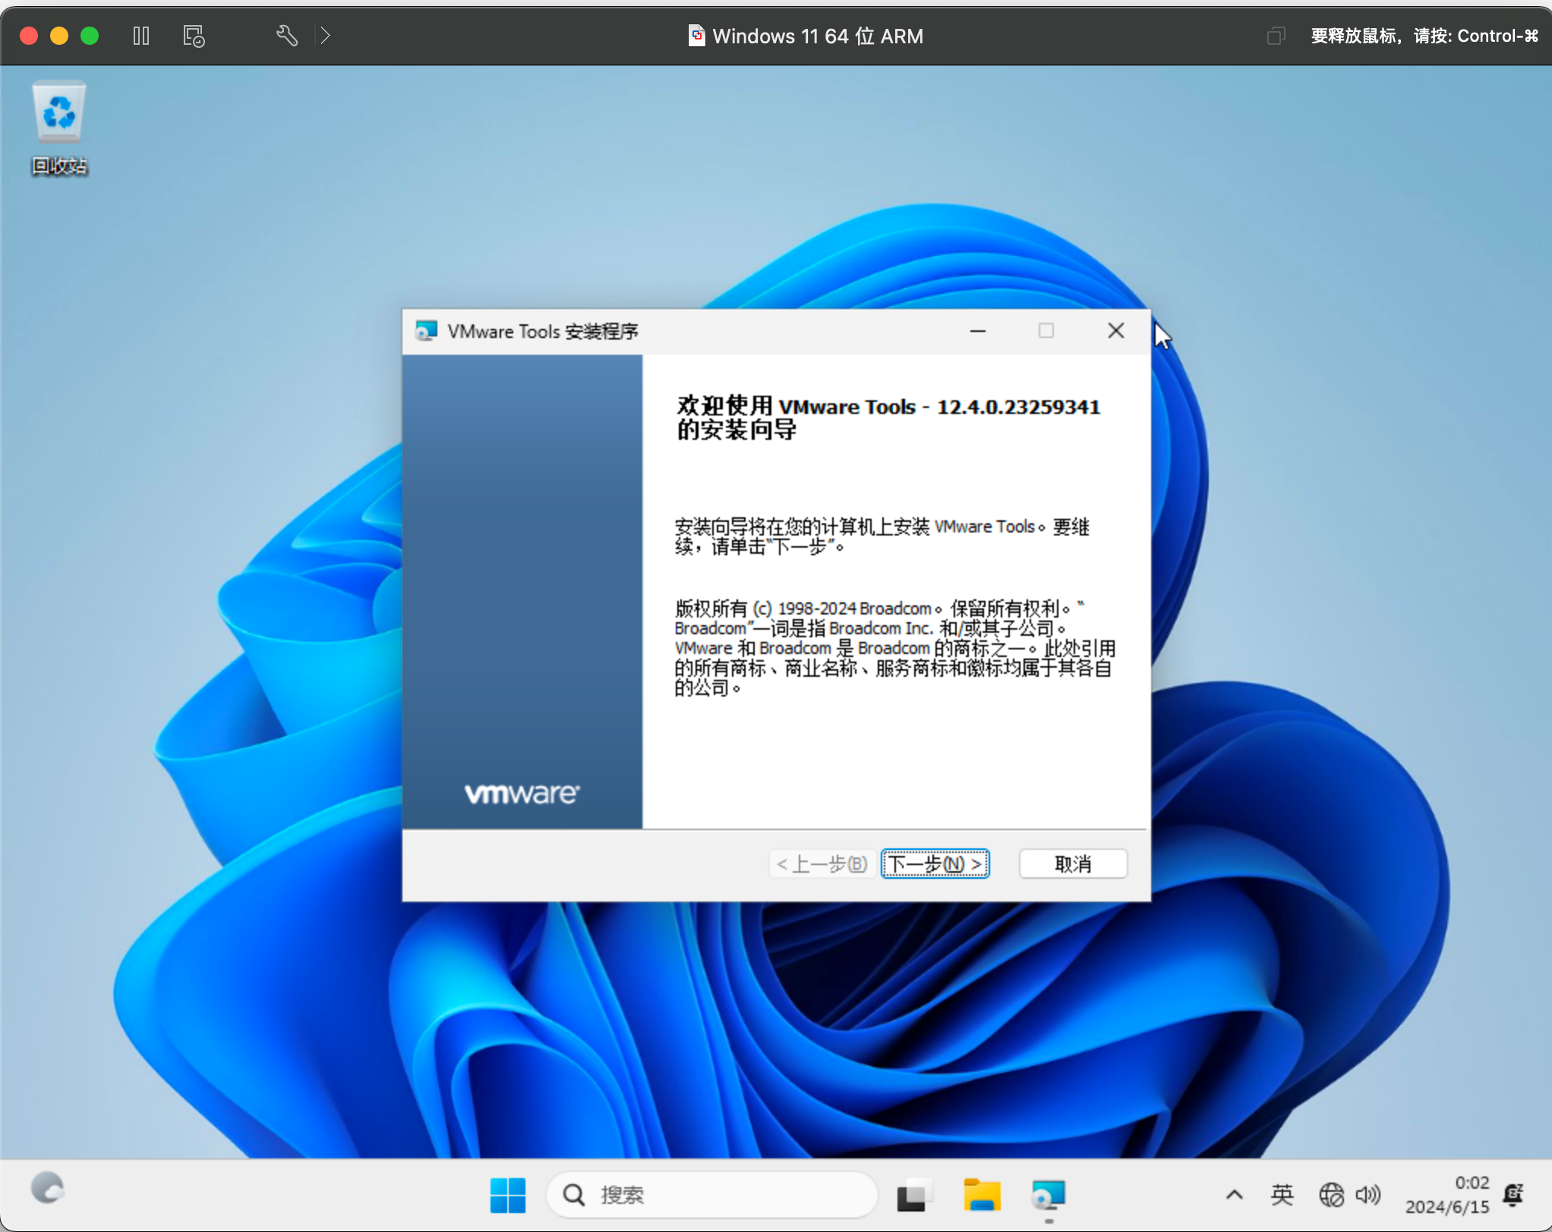Screen dimensions: 1552x1232
Task: Open the snapshot icon in Fusion toolbar
Action: tap(194, 36)
